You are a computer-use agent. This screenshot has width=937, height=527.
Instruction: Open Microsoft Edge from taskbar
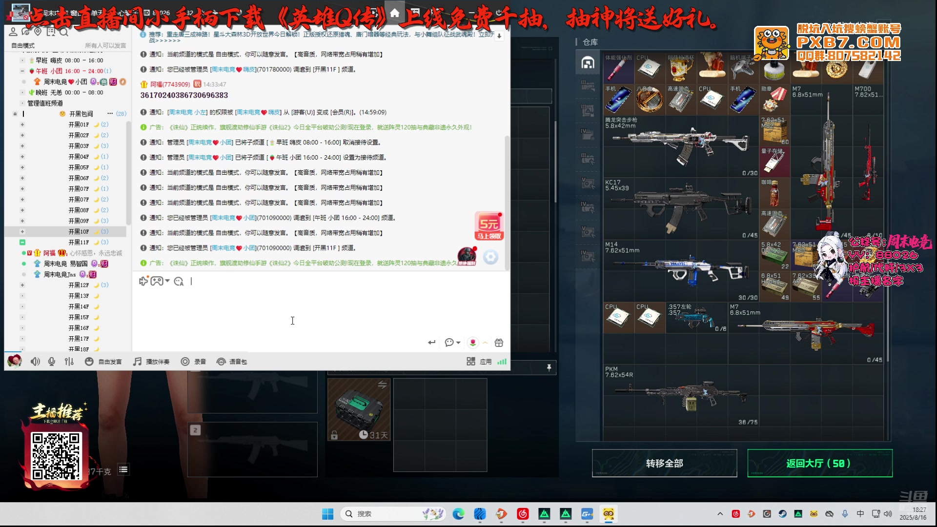(458, 514)
